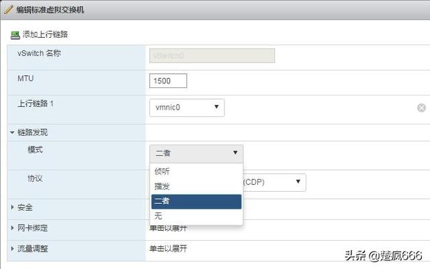Image resolution: width=430 pixels, height=269 pixels.
Task: Expand the 流量调整 section
Action: 12,249
